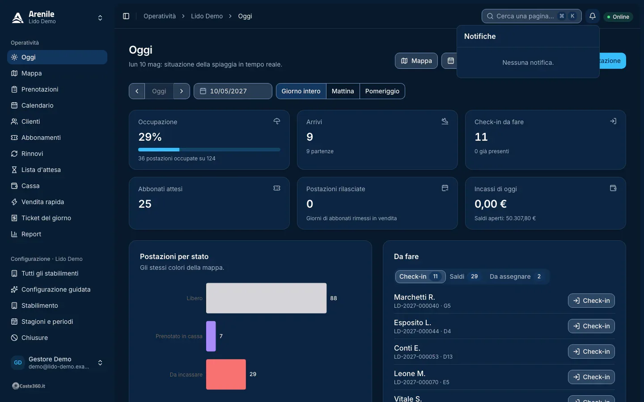Go to the next day arrow
This screenshot has width=644, height=402.
tap(182, 91)
